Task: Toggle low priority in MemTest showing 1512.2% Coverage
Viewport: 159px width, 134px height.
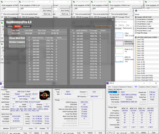Action: (x=20, y=14)
